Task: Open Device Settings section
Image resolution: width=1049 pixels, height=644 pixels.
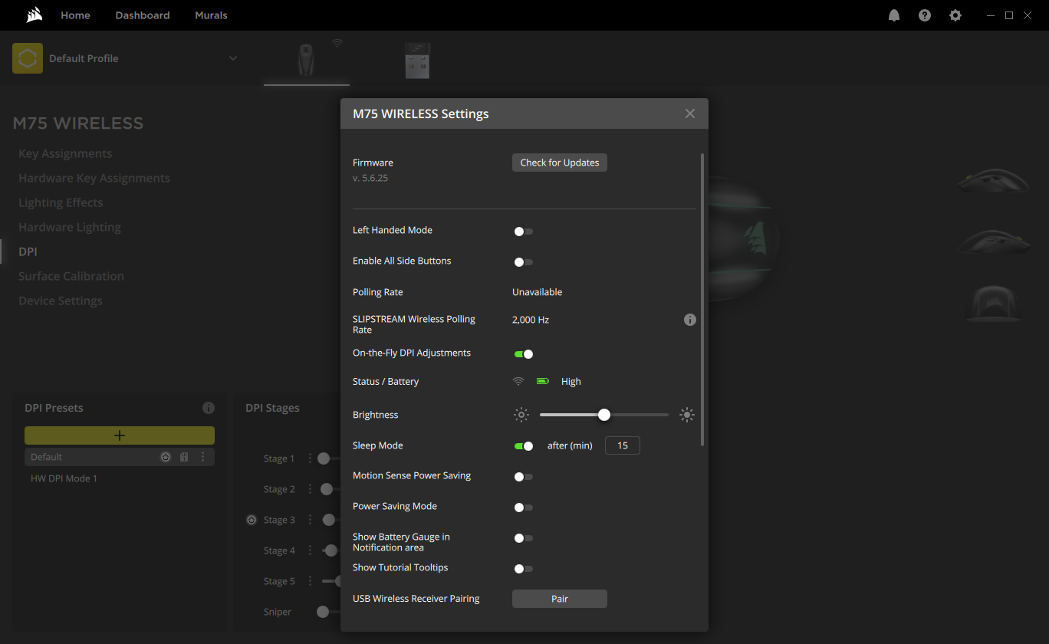Action: coord(61,301)
